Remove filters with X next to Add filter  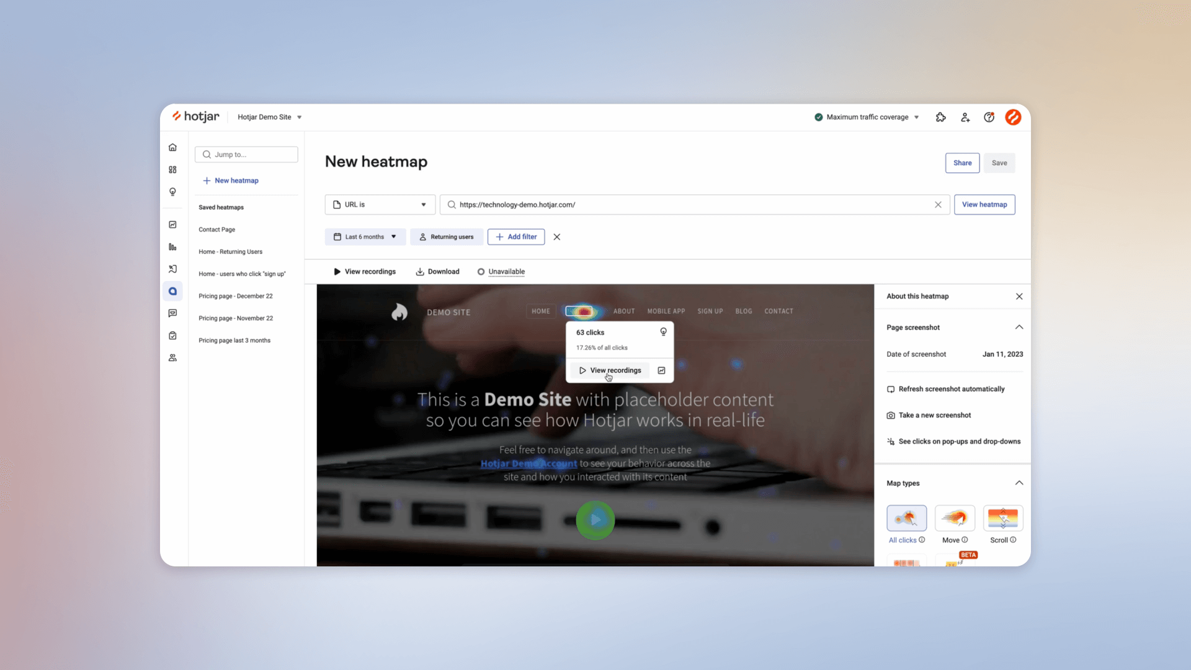(556, 237)
